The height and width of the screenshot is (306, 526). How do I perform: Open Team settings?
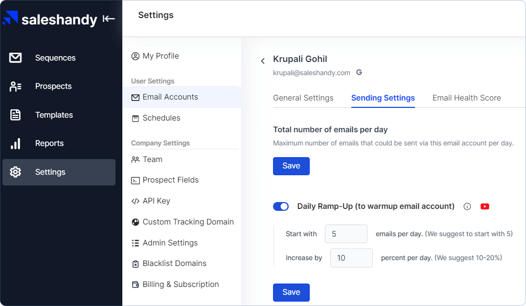point(152,160)
